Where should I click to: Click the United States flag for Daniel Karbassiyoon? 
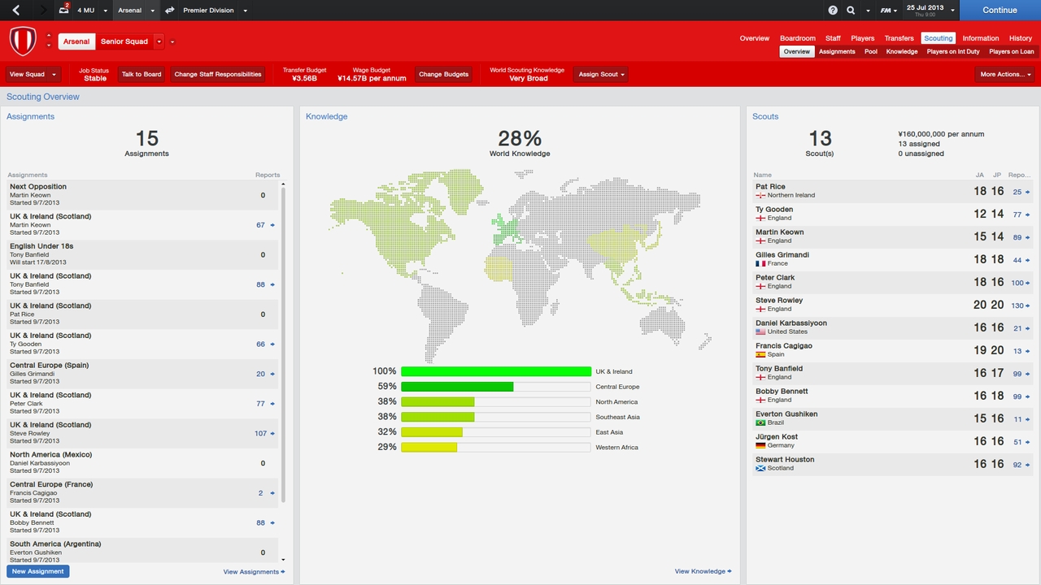[x=760, y=331]
